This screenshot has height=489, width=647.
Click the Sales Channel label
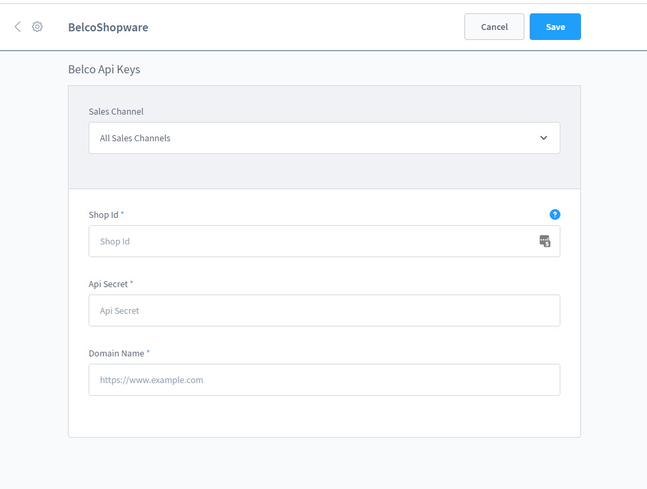[116, 111]
